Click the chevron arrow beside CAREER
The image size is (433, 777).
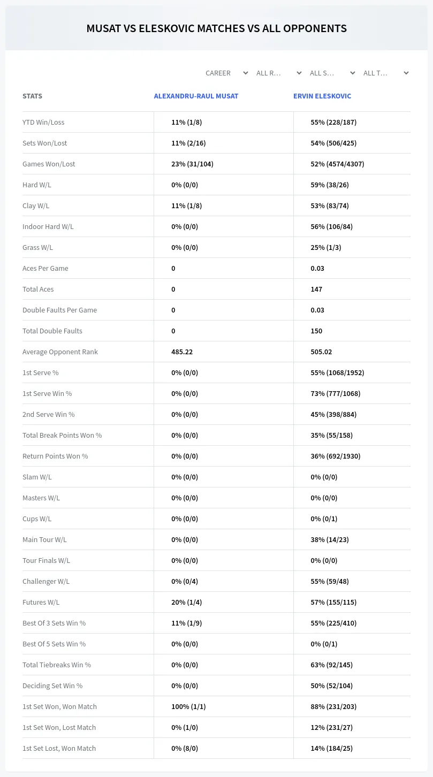tap(246, 73)
